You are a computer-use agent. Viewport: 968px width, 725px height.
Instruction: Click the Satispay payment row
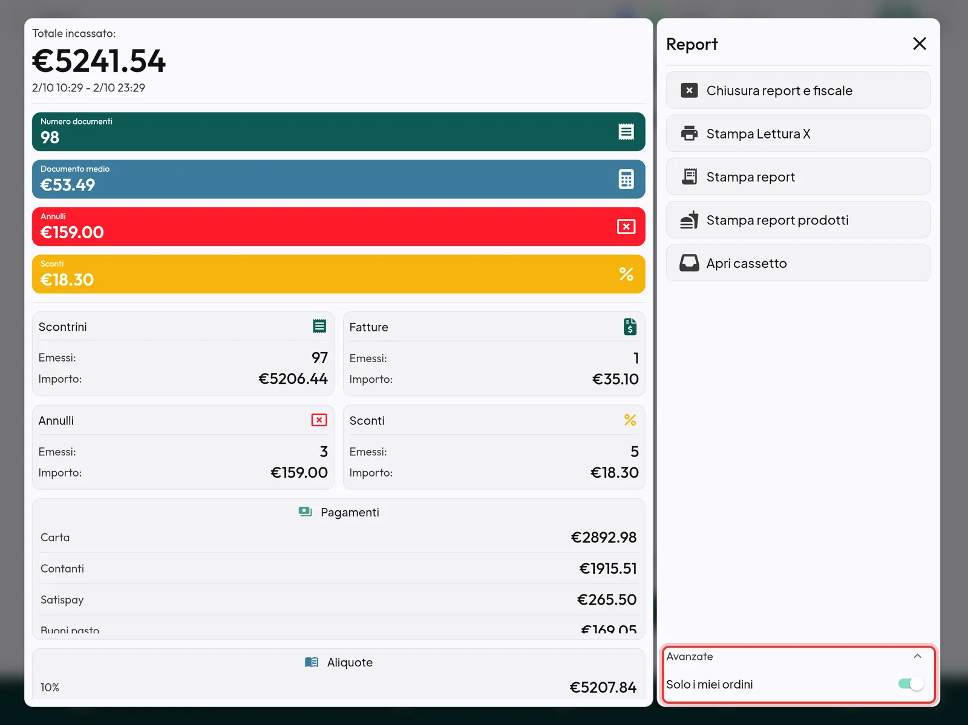click(338, 600)
